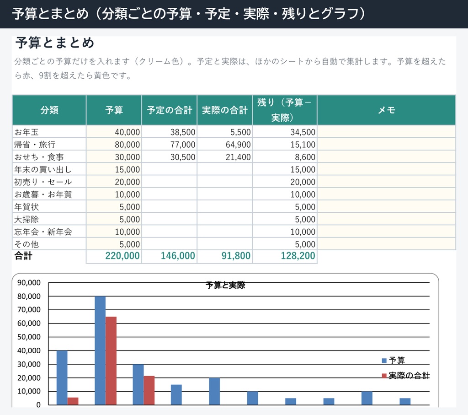The image size is (468, 415).
Task: Click the 21,400 actual total cell
Action: pos(225,157)
